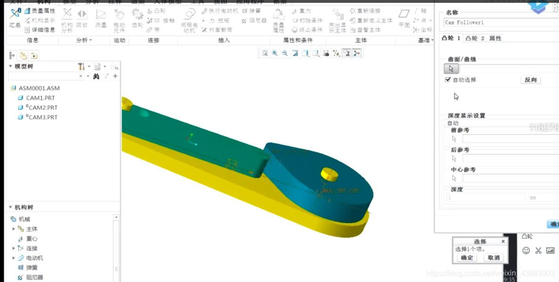Click the 测量 measure tool icon
The width and height of the screenshot is (559, 282).
click(x=100, y=19)
